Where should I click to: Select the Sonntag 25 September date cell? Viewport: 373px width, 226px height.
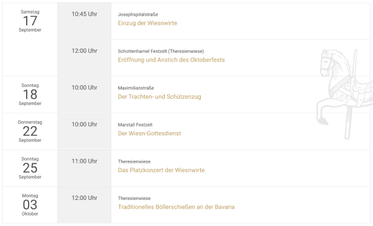(30, 168)
